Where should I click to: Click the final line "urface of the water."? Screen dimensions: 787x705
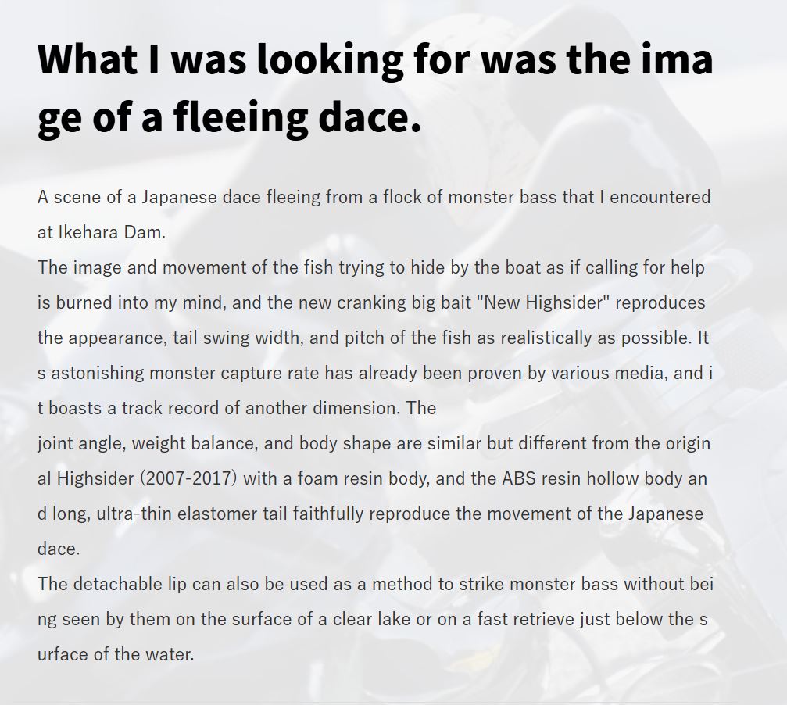click(x=115, y=654)
